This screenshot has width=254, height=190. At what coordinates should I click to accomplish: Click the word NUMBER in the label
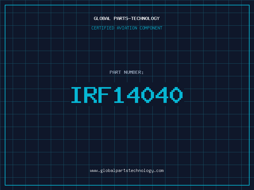tap(133, 72)
